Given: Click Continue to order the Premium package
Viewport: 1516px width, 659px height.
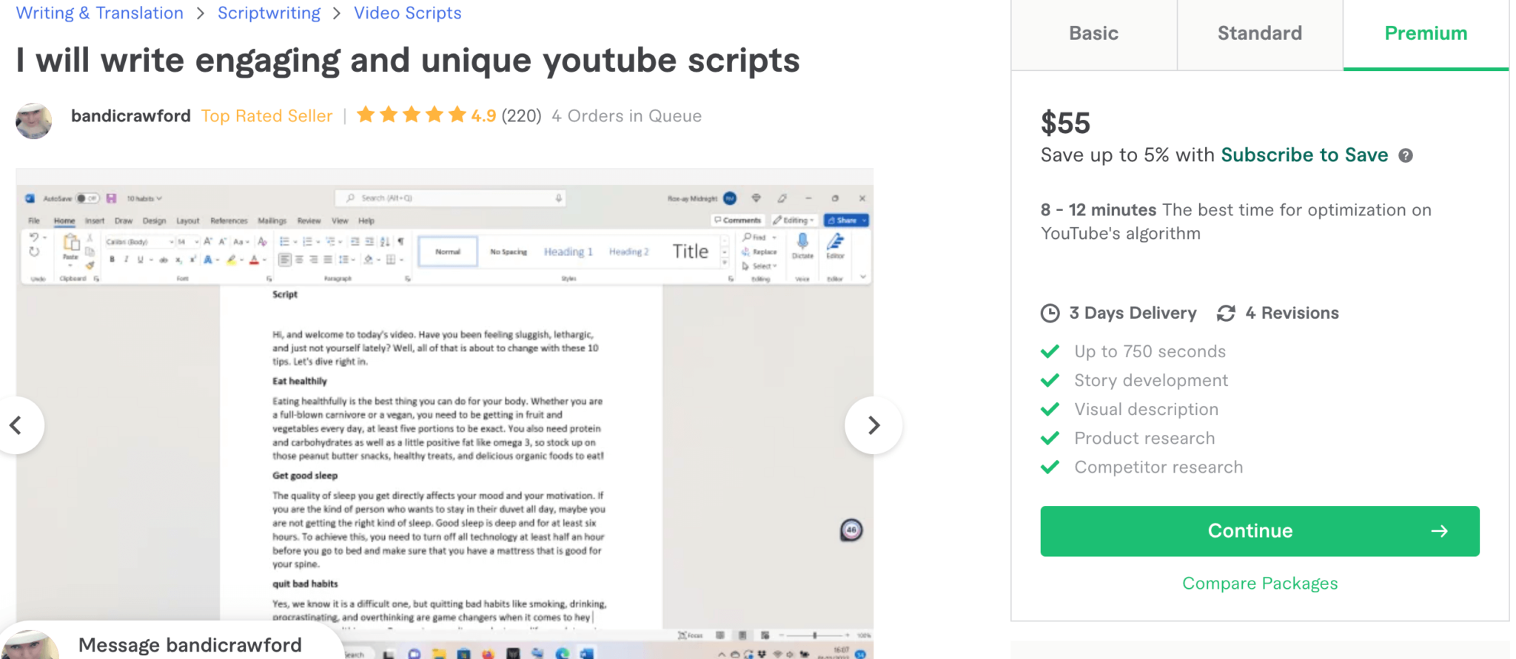Looking at the screenshot, I should click(1258, 530).
